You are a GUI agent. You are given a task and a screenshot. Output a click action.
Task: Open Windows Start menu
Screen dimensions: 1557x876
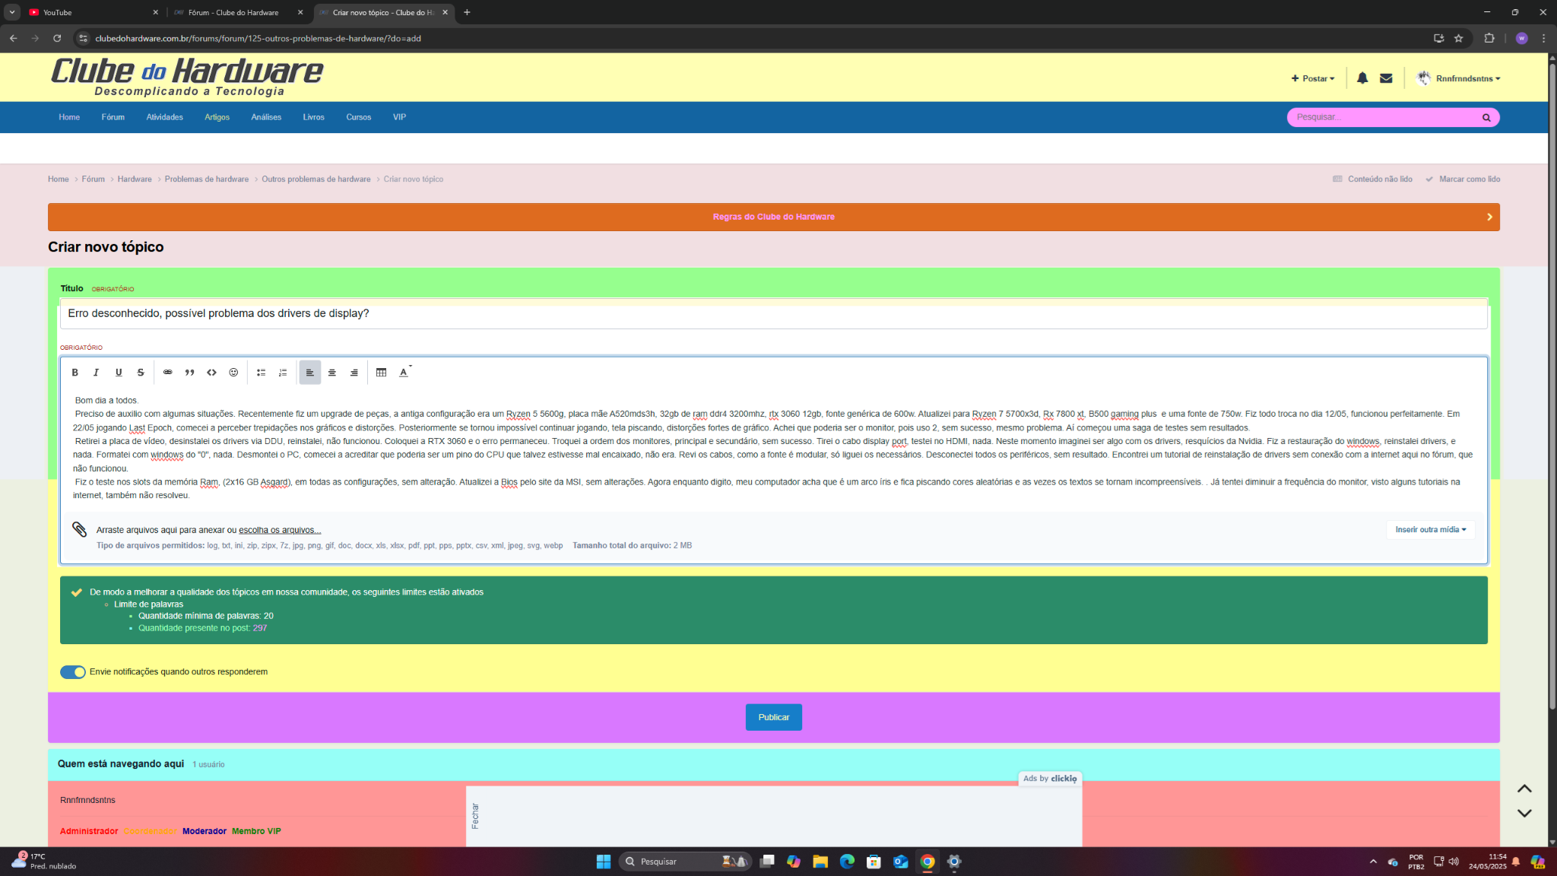tap(604, 862)
